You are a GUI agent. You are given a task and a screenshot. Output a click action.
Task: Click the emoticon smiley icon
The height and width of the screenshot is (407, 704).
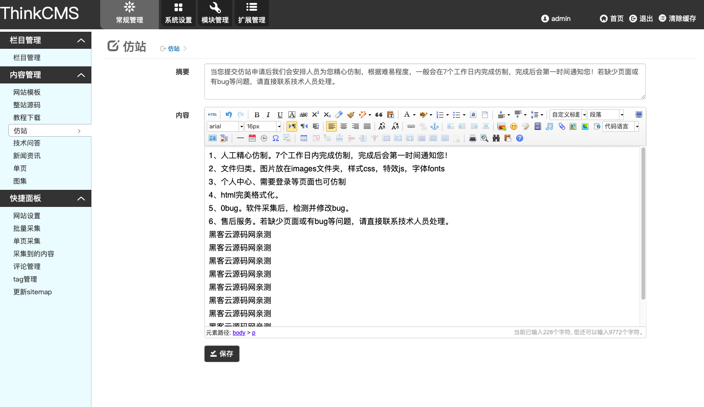514,126
